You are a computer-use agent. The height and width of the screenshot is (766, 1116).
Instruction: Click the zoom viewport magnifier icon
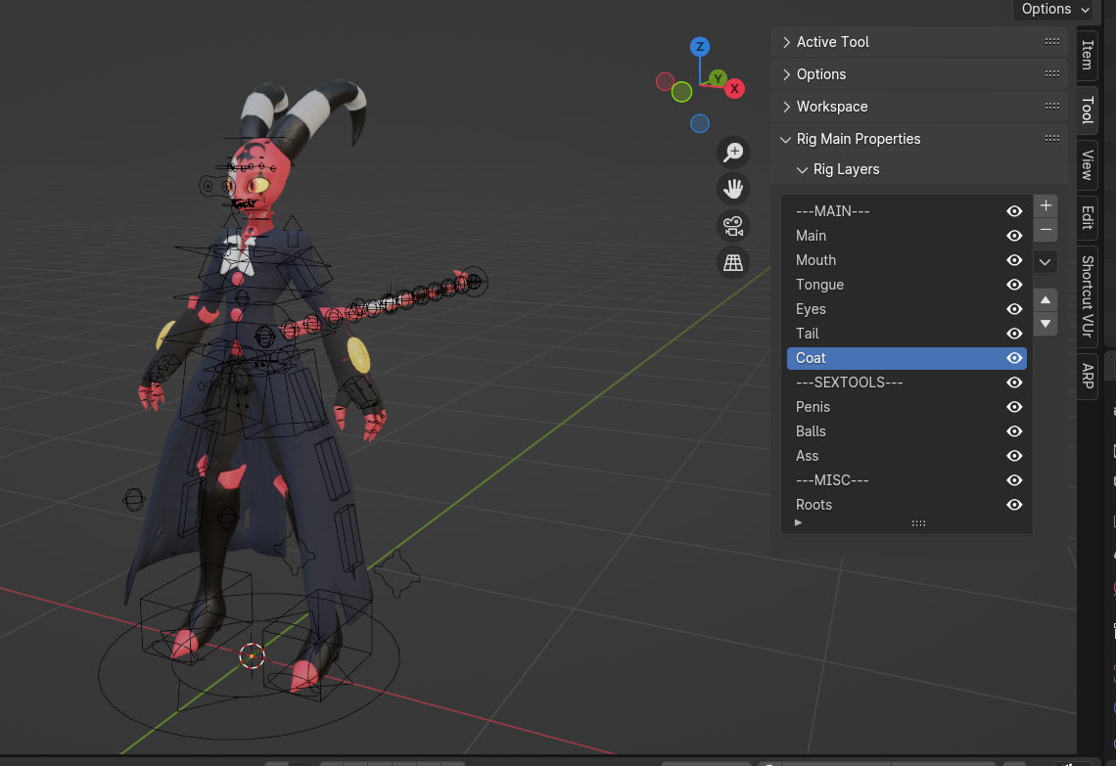(732, 153)
